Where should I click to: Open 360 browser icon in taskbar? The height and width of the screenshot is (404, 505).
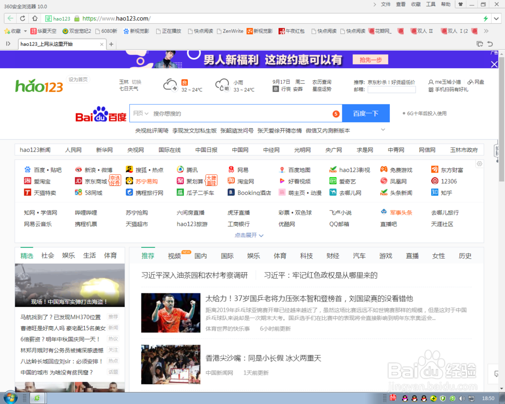37,398
